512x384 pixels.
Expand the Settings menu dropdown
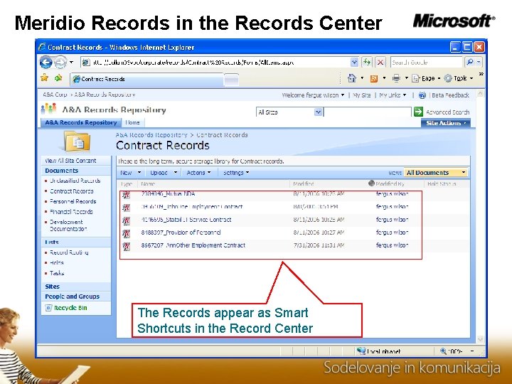pos(247,172)
